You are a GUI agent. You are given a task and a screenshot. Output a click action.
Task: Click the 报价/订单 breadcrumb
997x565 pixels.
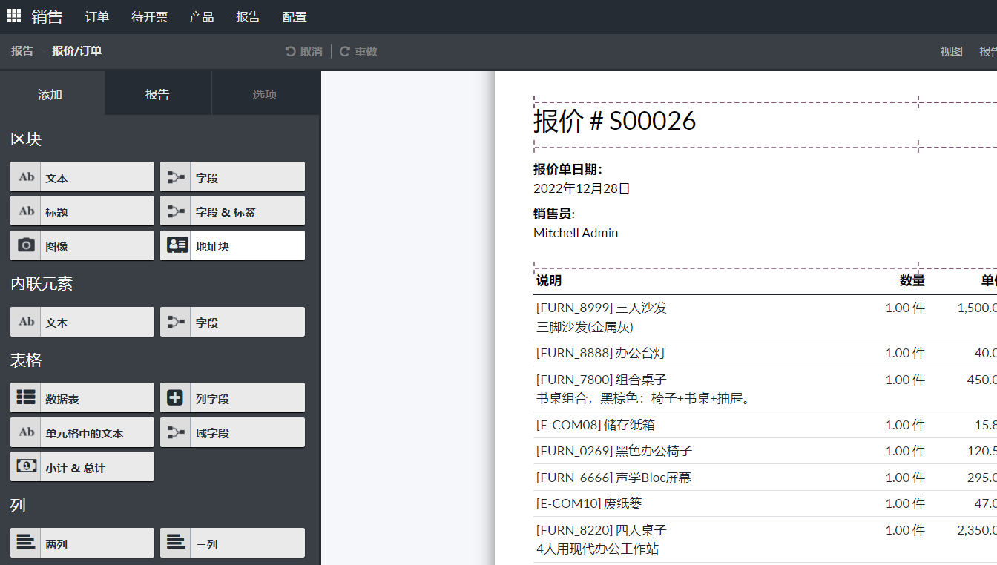click(77, 51)
